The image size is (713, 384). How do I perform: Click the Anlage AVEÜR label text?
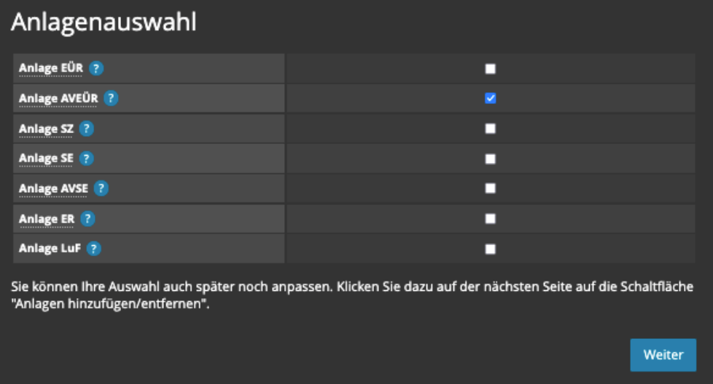(x=58, y=98)
